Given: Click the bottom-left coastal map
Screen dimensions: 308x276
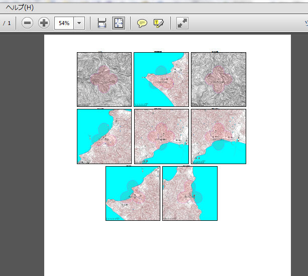Looking at the screenshot, I should pyautogui.click(x=133, y=193).
